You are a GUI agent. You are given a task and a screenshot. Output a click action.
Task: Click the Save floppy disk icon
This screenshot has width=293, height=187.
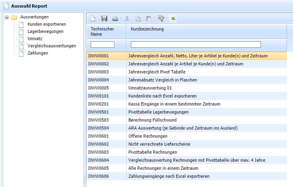pos(104,18)
